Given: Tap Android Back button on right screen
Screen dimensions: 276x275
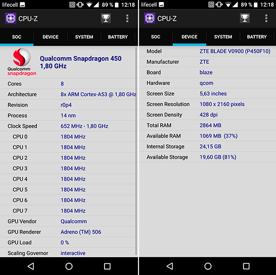Looking at the screenshot, I should [170, 266].
